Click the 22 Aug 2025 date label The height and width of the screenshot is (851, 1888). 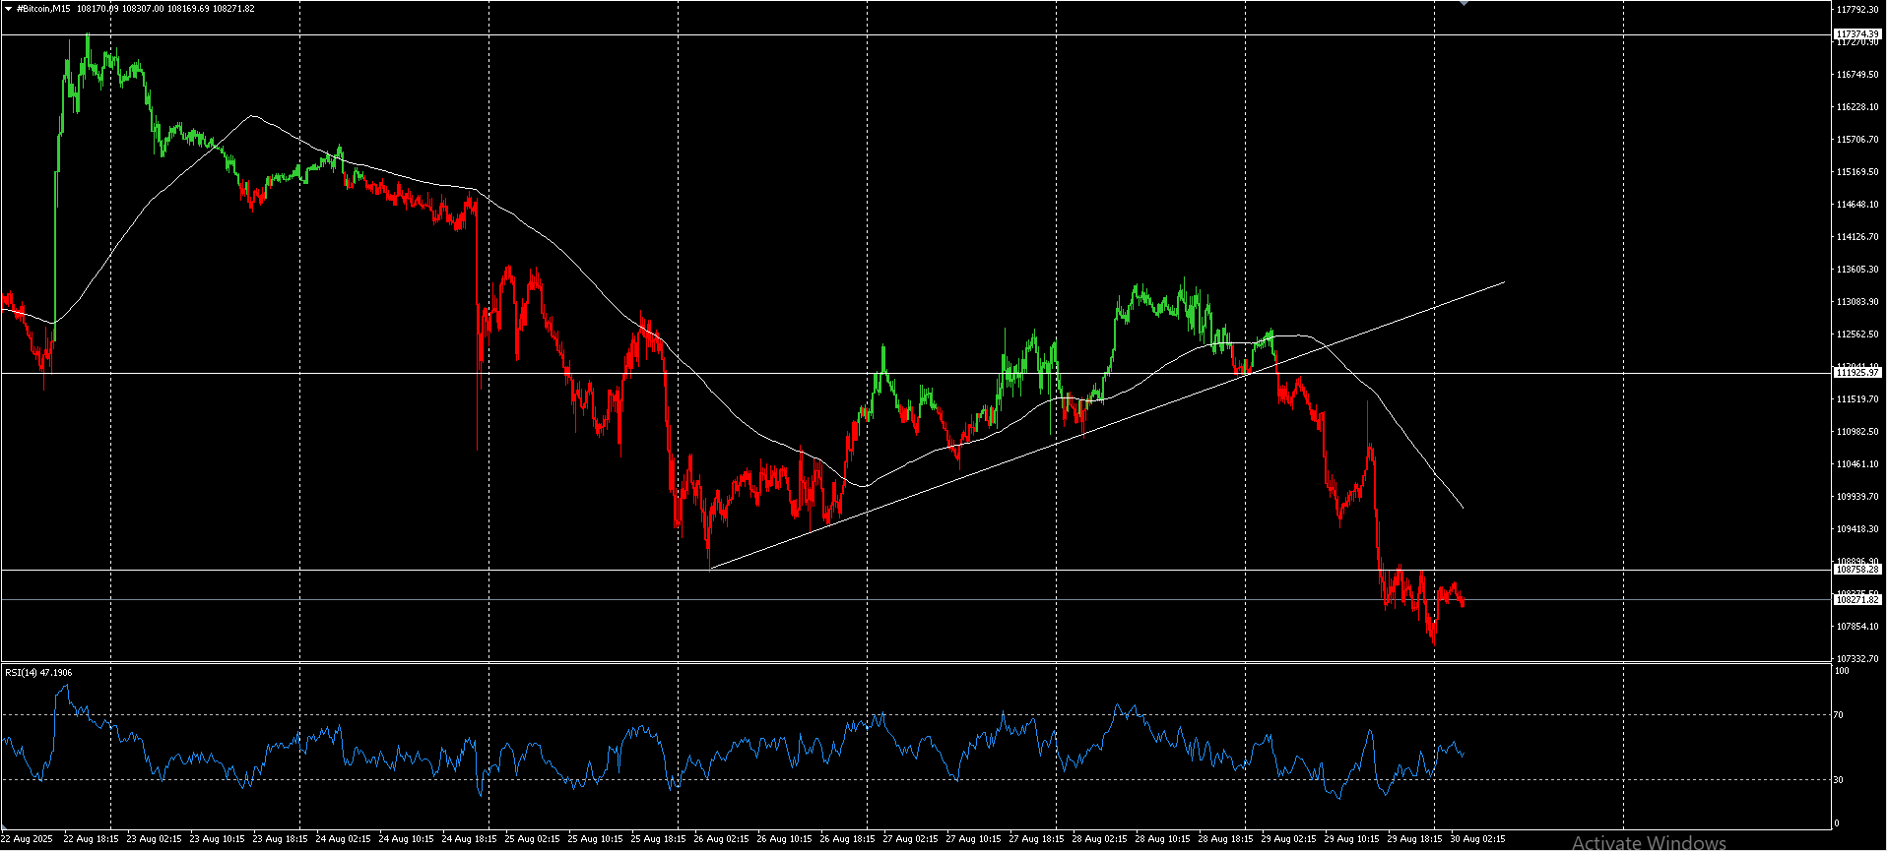27,839
